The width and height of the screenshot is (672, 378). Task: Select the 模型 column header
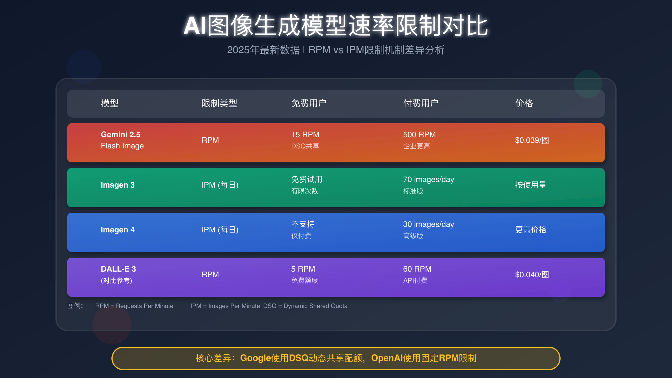109,103
